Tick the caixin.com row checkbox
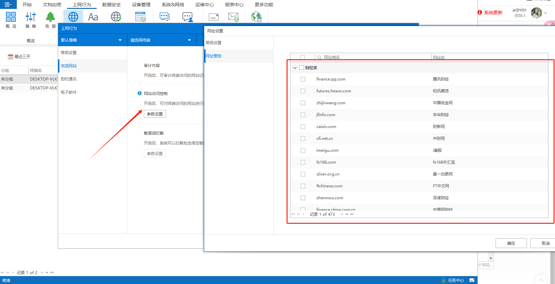 point(303,127)
